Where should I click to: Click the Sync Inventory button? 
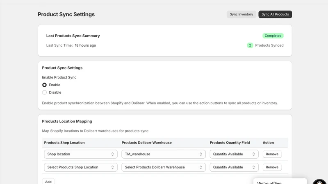point(241,14)
